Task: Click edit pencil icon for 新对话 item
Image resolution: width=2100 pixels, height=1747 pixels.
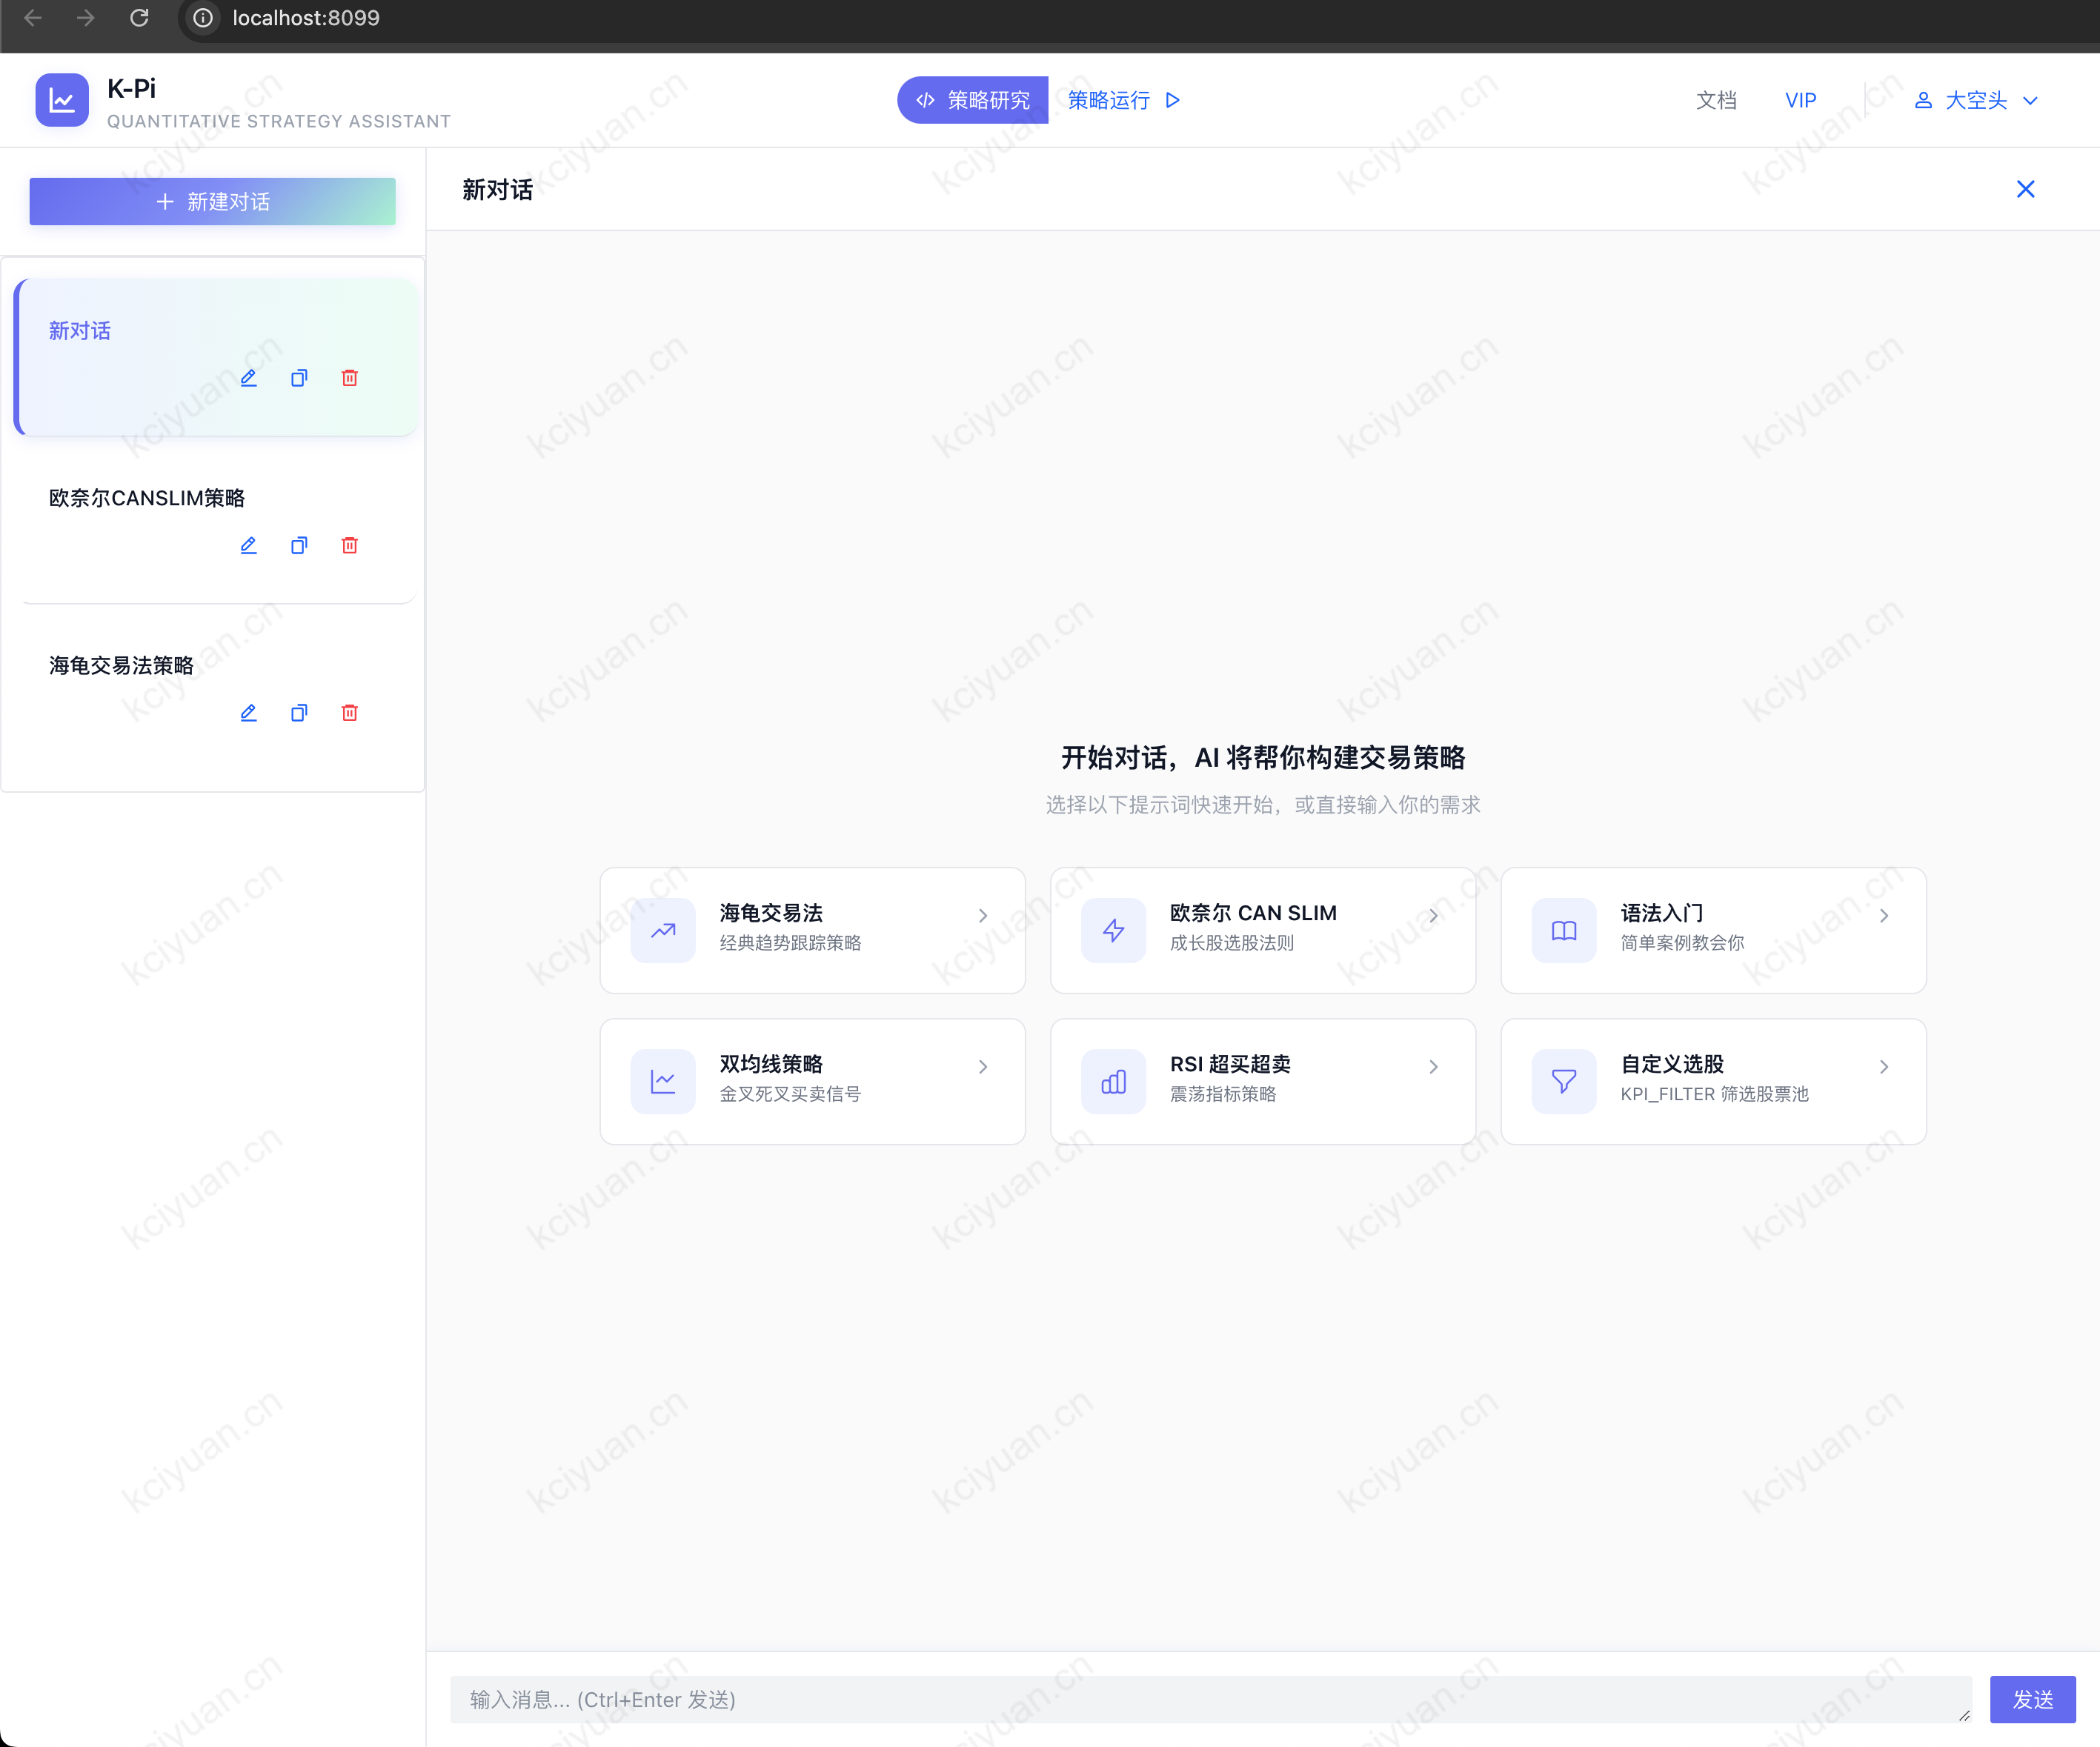Action: [248, 378]
